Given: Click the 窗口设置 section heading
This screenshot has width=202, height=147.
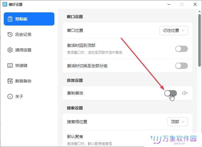Looking at the screenshot, I should click(x=75, y=17).
